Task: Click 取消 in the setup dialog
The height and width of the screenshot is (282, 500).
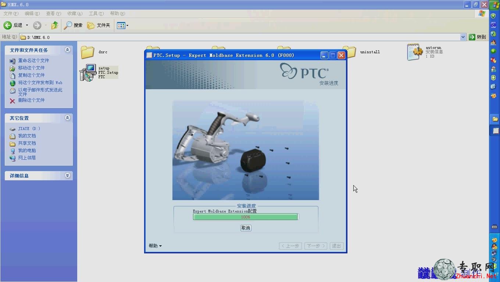Action: pyautogui.click(x=246, y=228)
